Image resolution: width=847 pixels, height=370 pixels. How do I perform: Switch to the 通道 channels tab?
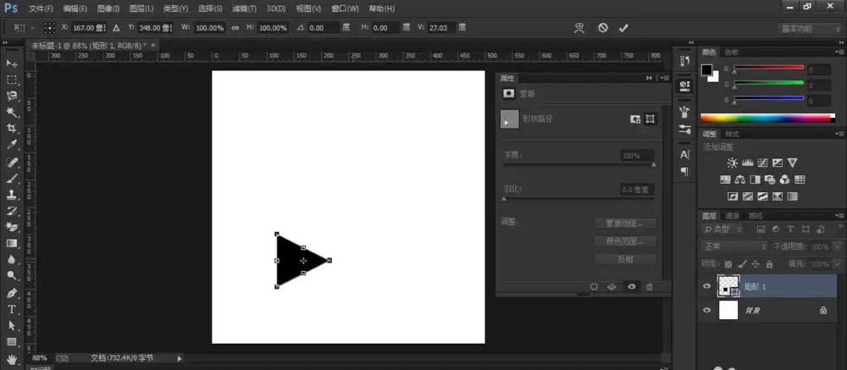(732, 216)
